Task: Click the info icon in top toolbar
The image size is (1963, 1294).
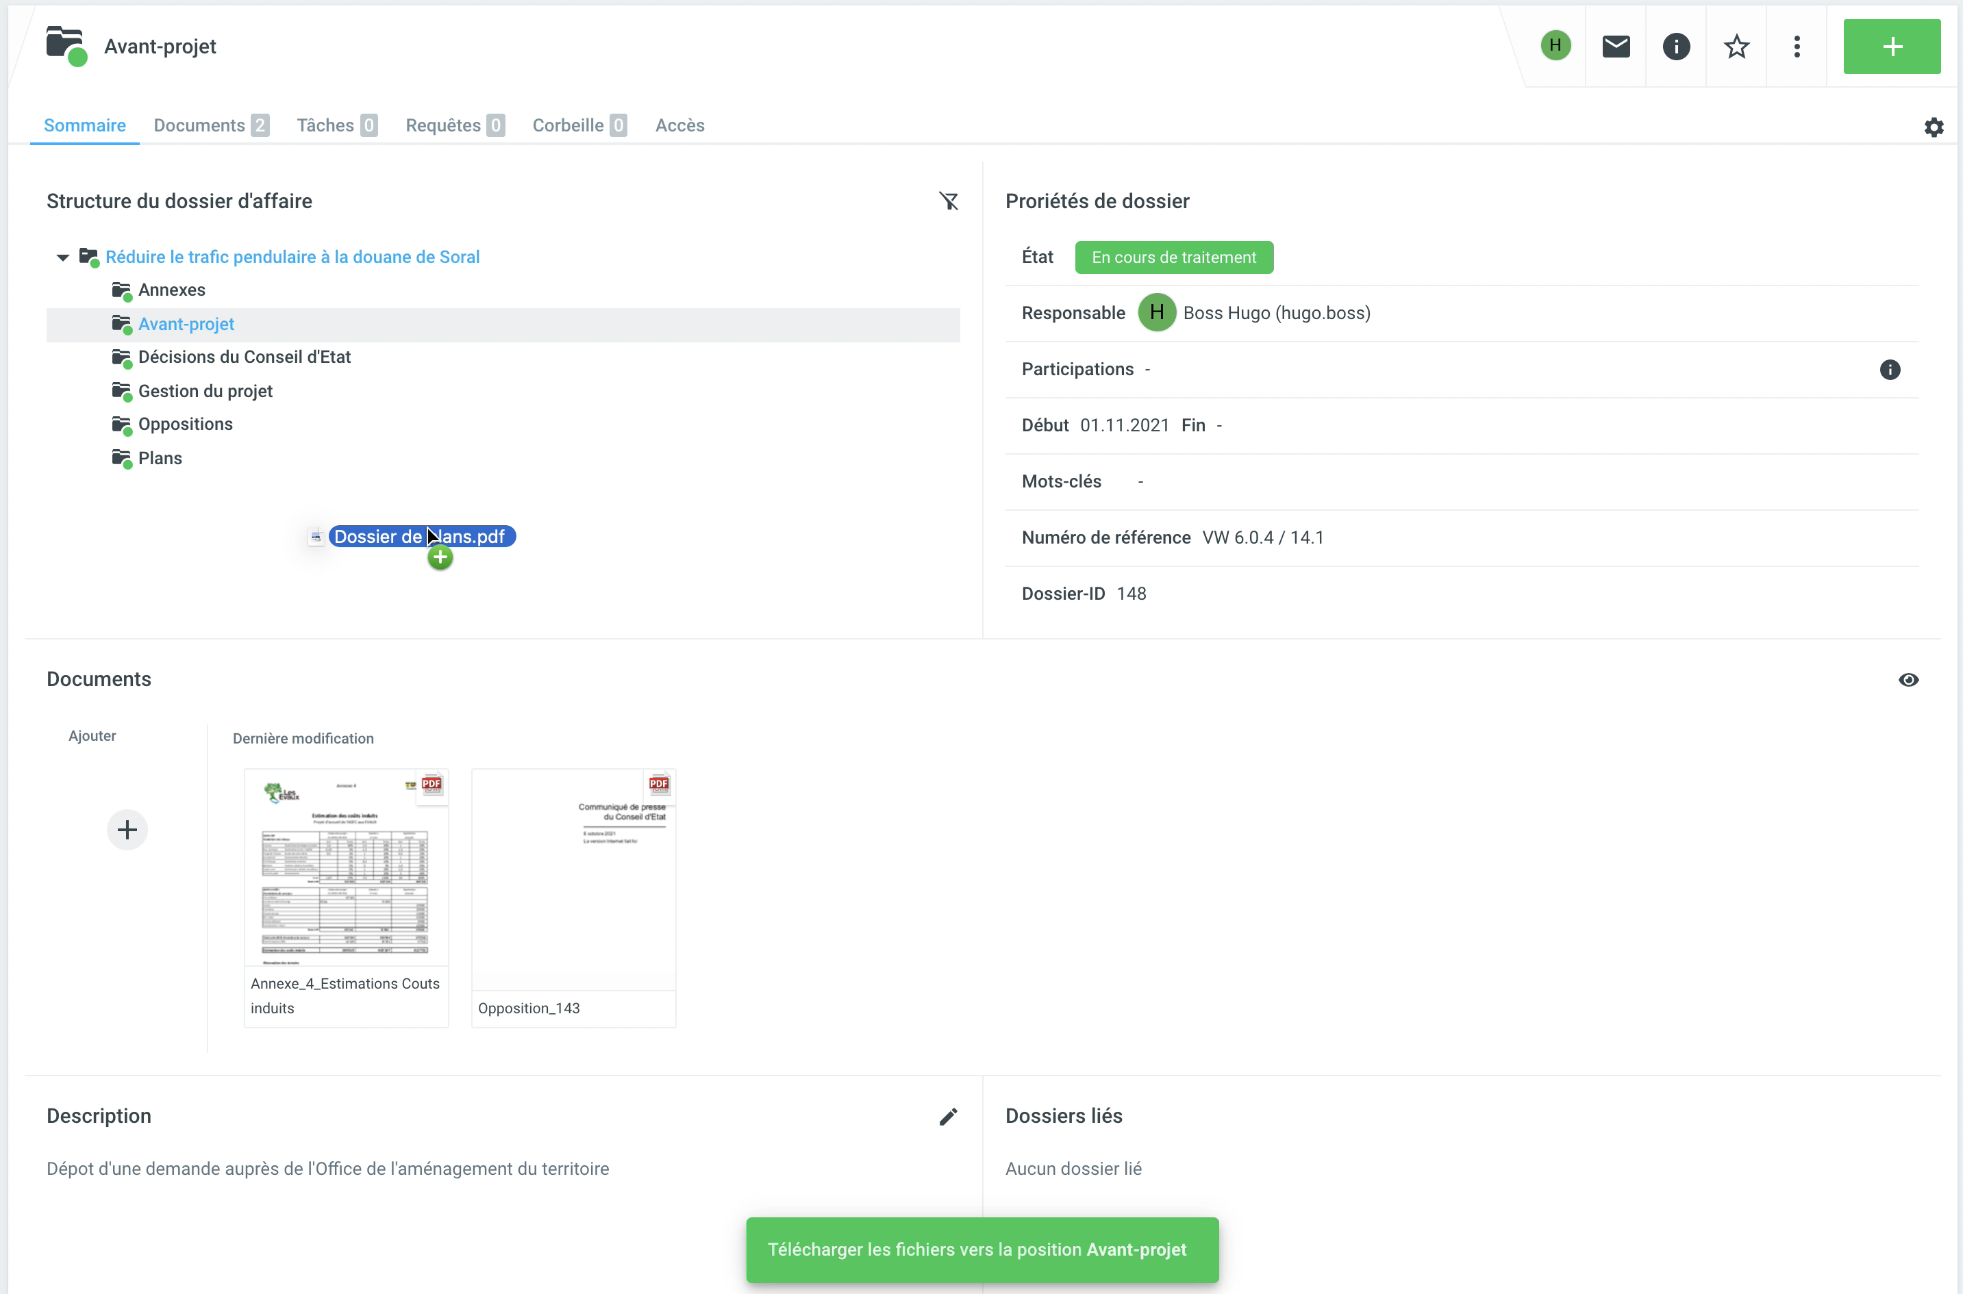Action: (1676, 47)
